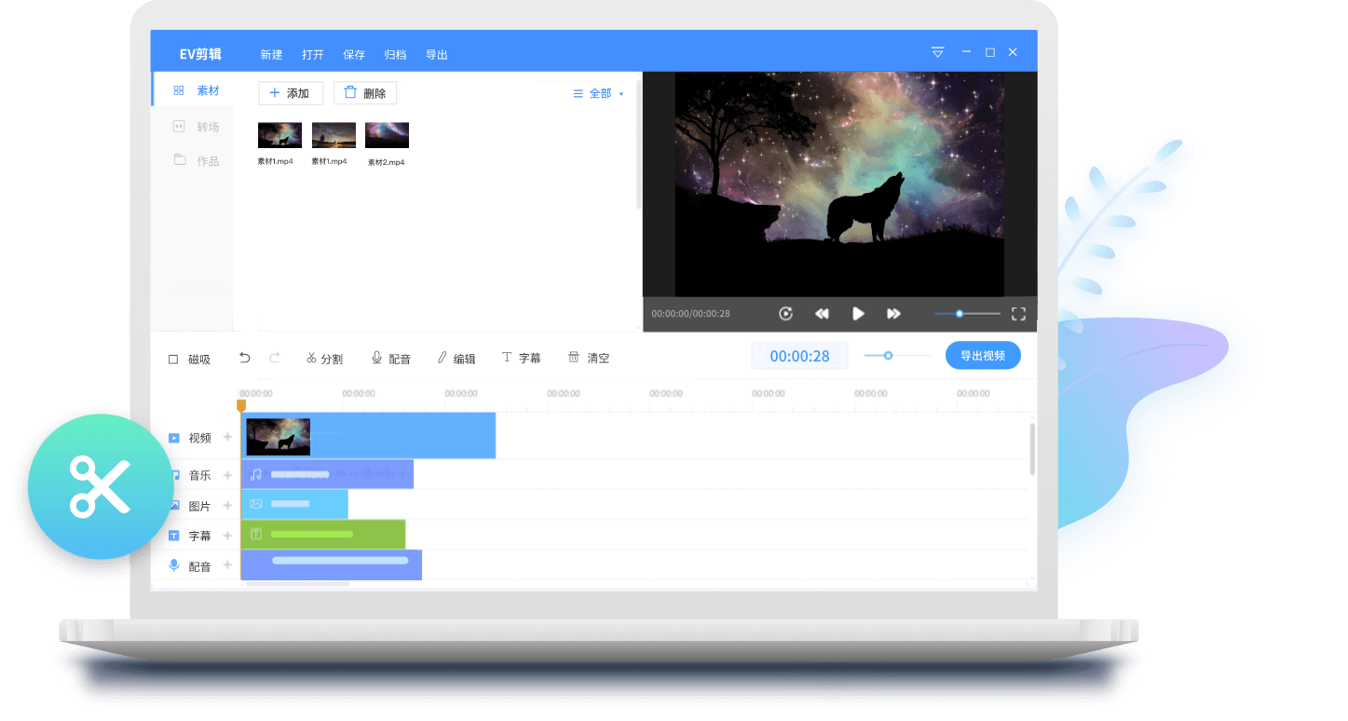Screen dimensions: 1348x721
Task: Click the undo arrow icon
Action: (245, 358)
